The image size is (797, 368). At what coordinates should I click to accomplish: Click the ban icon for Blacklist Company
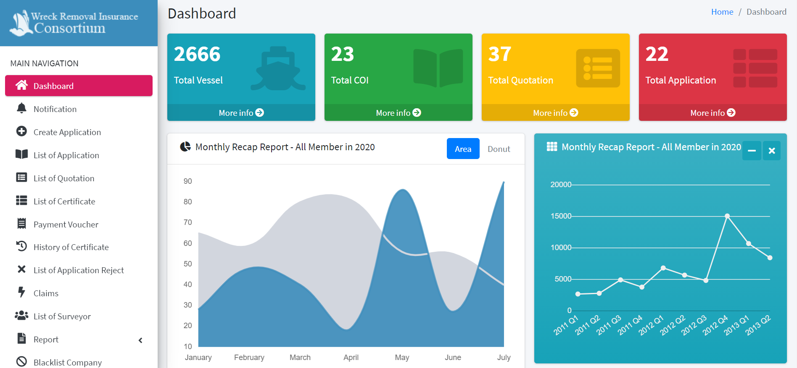pyautogui.click(x=21, y=361)
